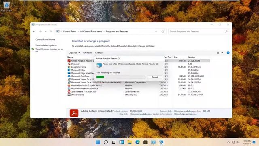Open Turn Windows features on or off

point(49,50)
